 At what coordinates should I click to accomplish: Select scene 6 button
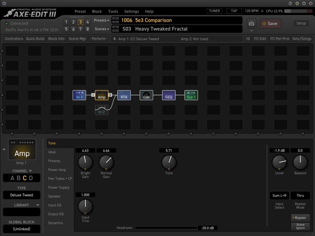coord(73,29)
